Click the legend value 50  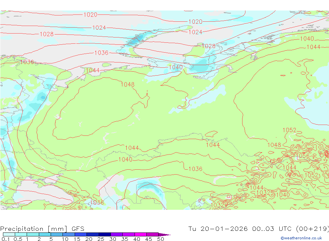pos(161,239)
